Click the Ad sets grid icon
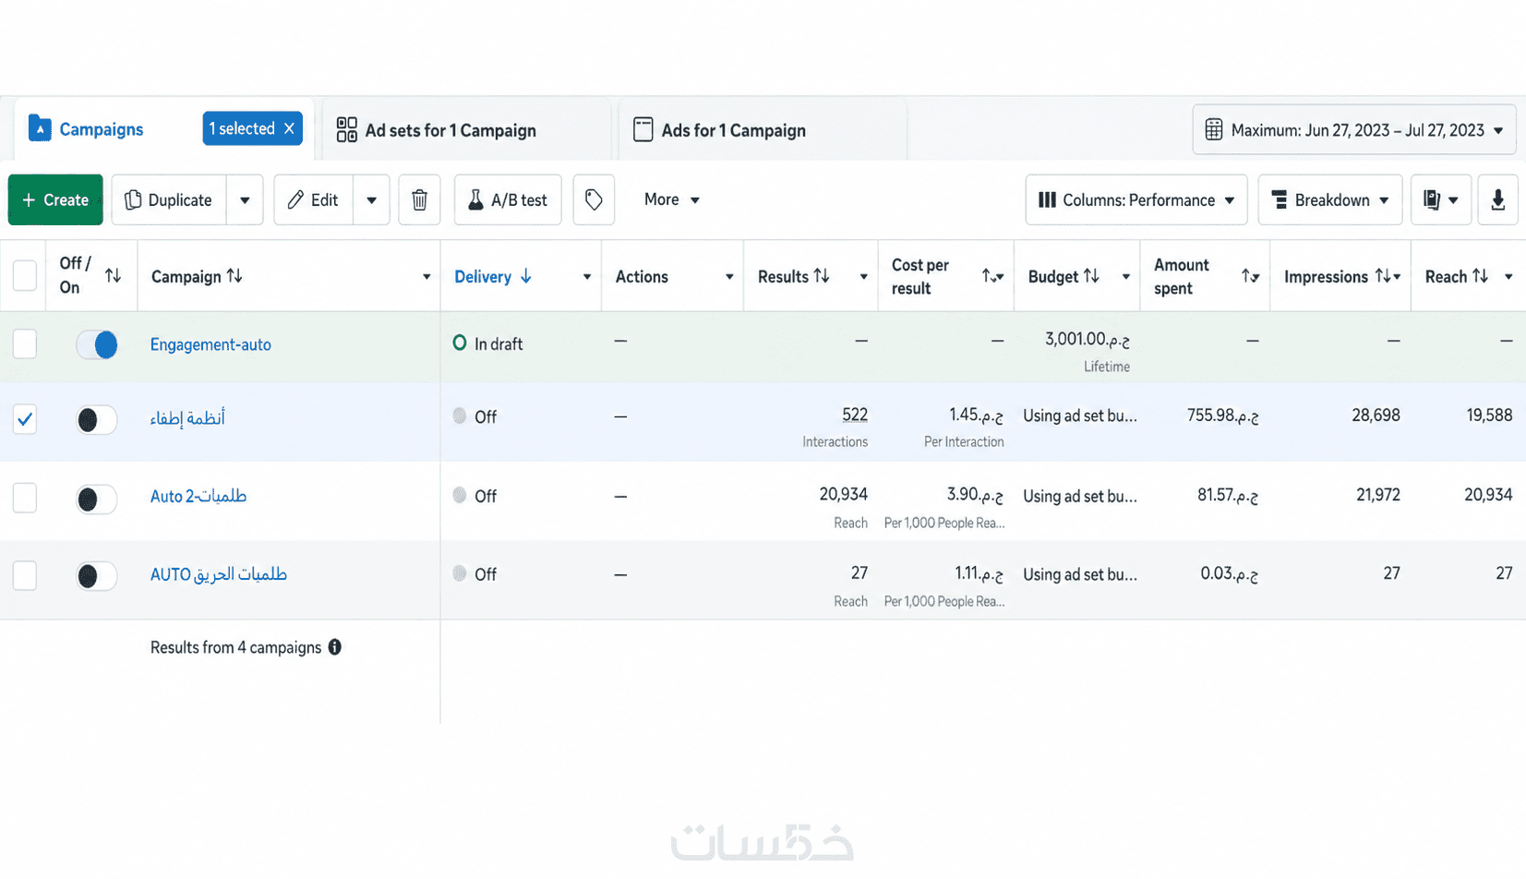The height and width of the screenshot is (879, 1526). (x=346, y=130)
